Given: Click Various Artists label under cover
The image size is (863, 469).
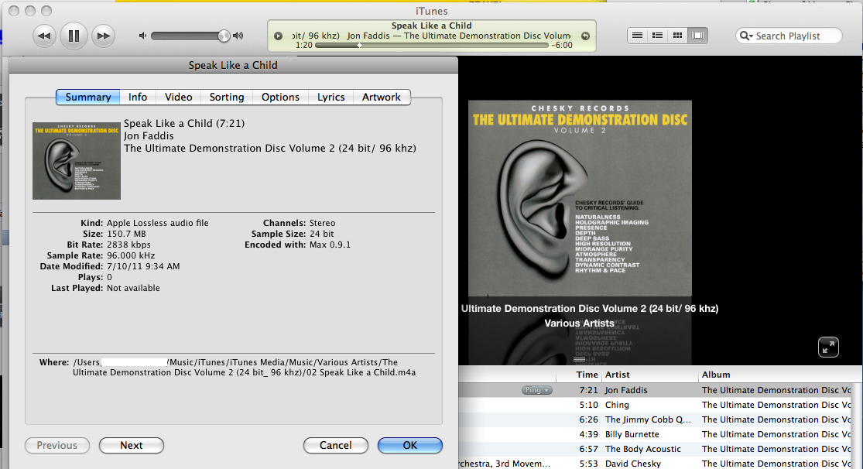Looking at the screenshot, I should [579, 324].
